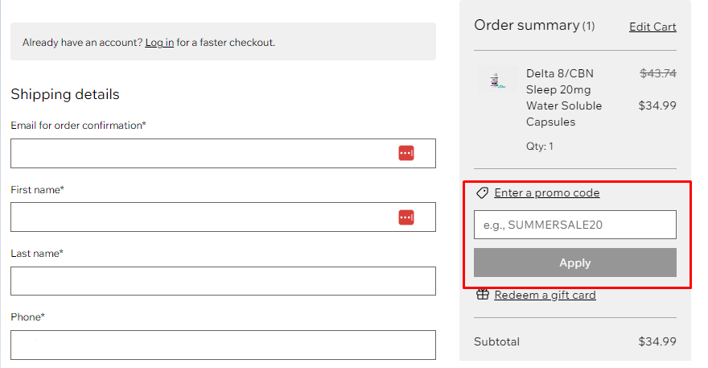The height and width of the screenshot is (368, 708).
Task: Select the Last name input field
Action: pyautogui.click(x=223, y=281)
